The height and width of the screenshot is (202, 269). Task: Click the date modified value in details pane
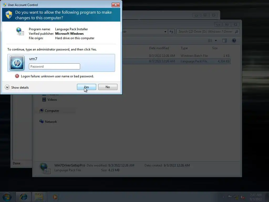[121, 165]
